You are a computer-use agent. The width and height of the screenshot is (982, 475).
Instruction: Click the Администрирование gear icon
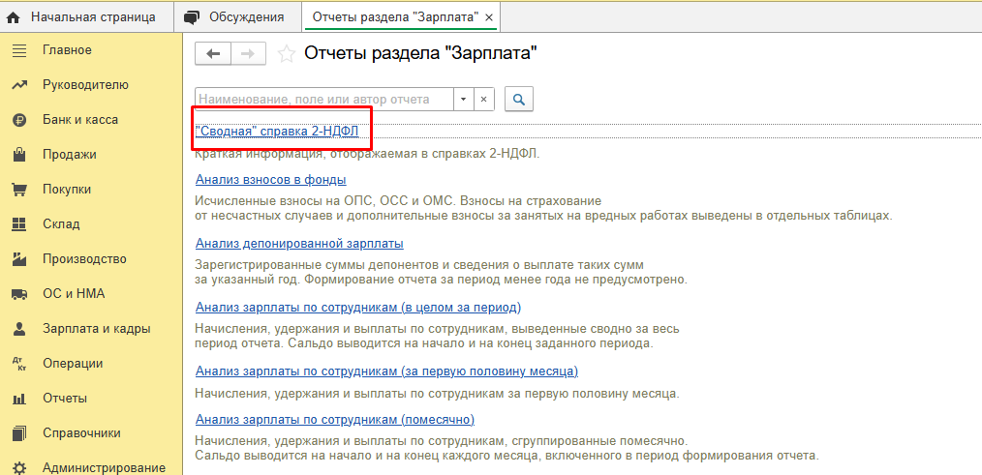[x=19, y=468]
